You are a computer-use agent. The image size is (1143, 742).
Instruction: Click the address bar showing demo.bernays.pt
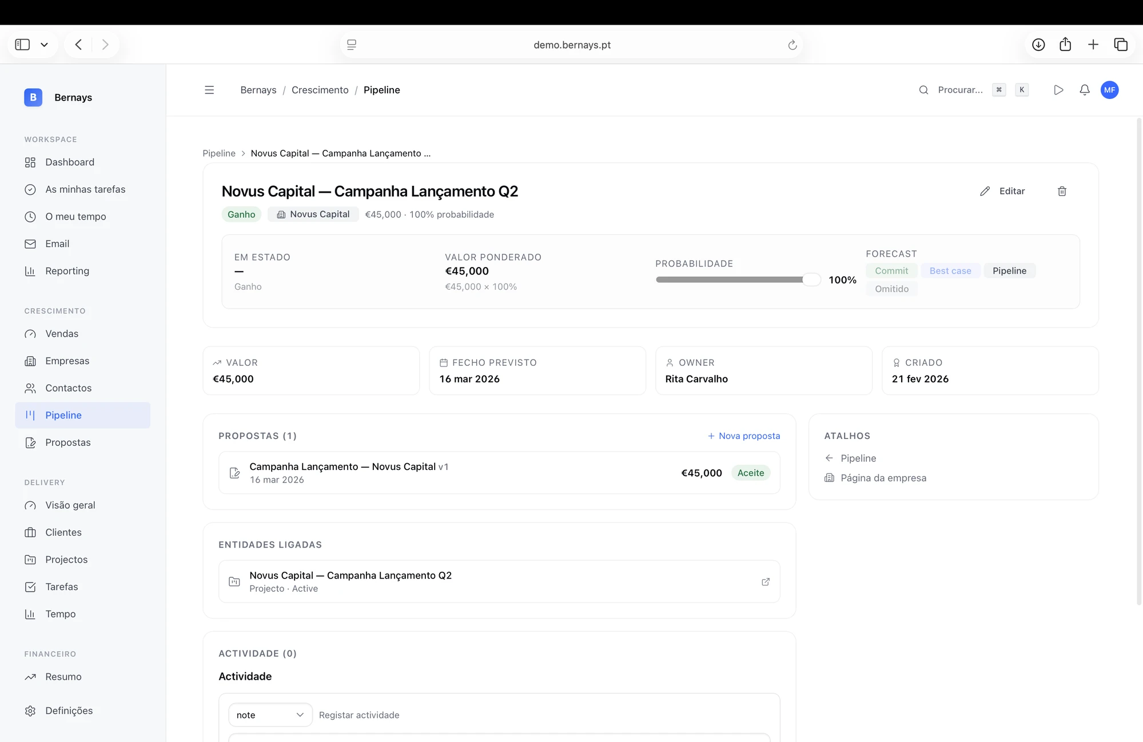(x=572, y=45)
